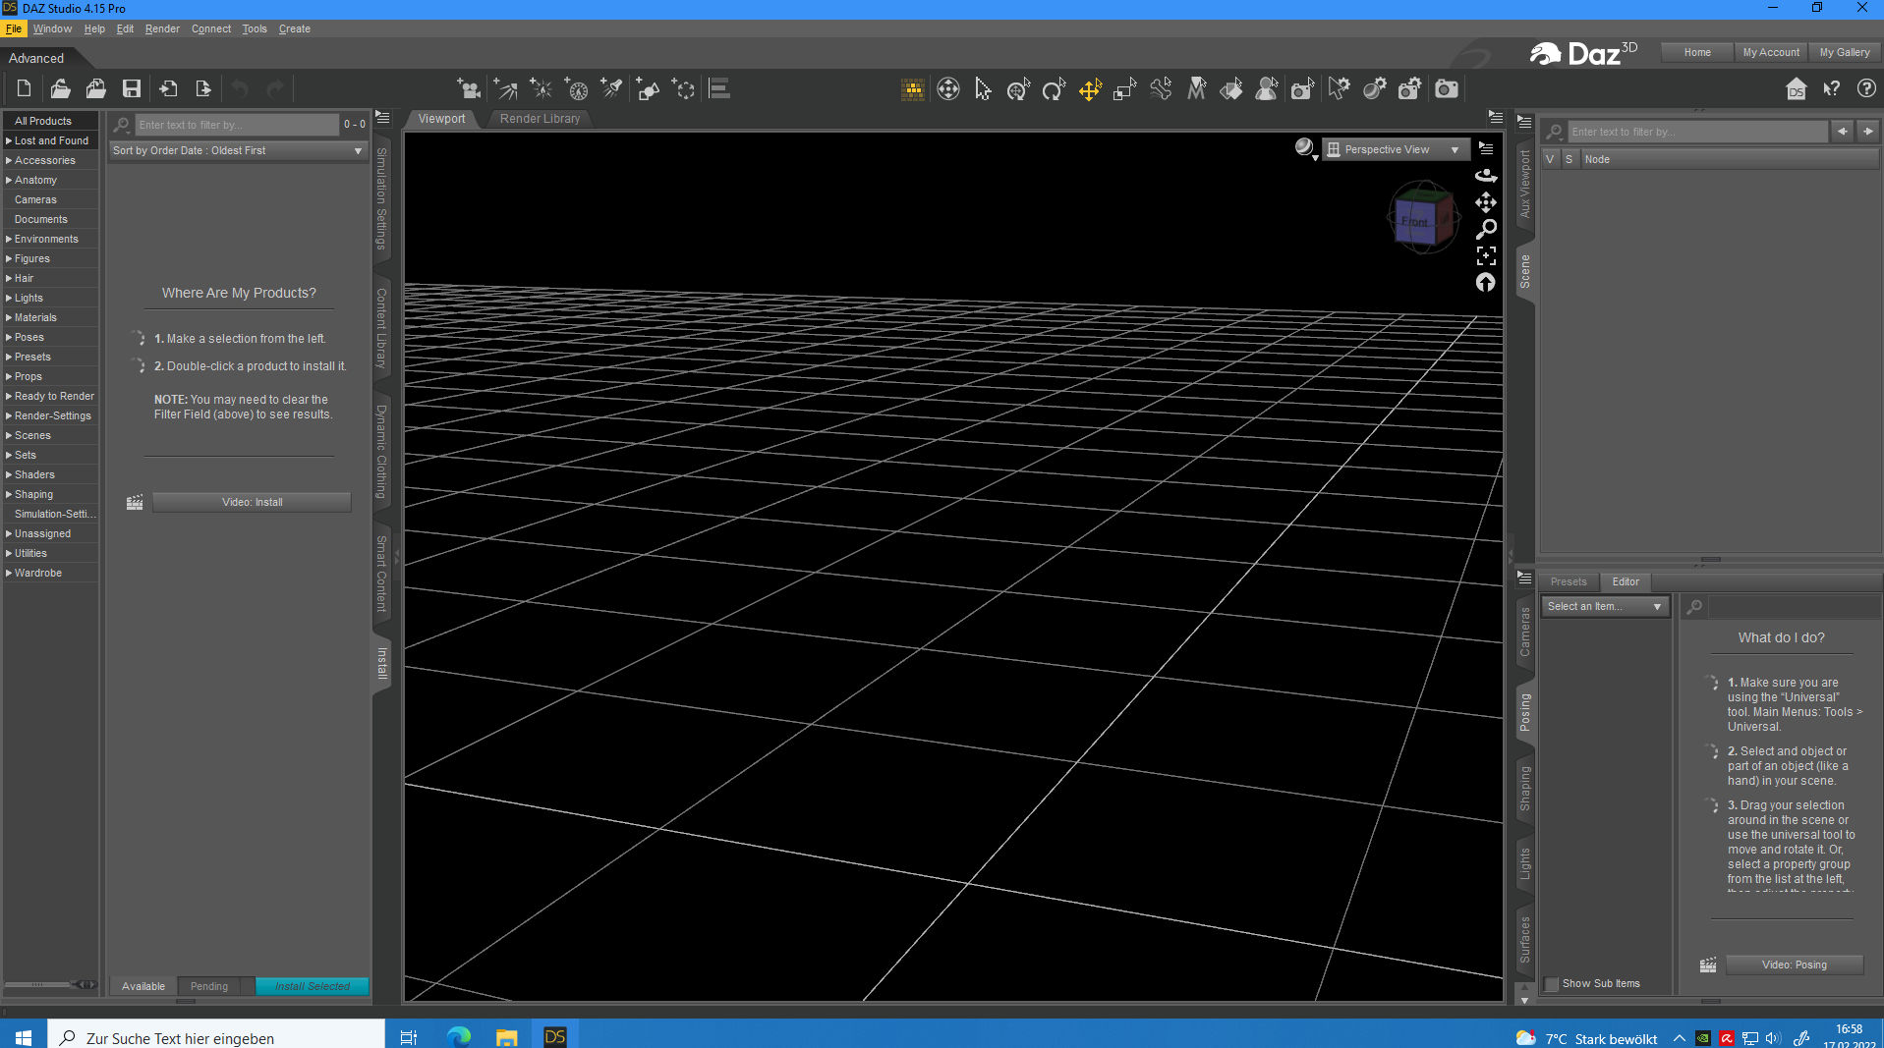Select the Joint Editor bone tool
The height and width of the screenshot is (1048, 1884).
(x=1160, y=89)
